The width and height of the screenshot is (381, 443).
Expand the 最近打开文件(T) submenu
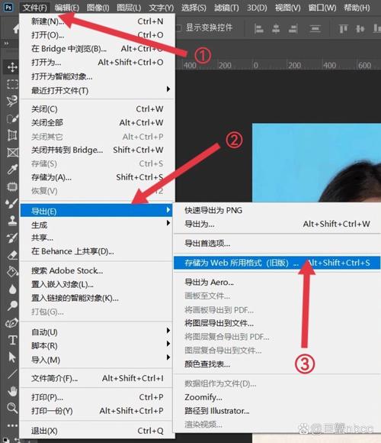click(x=97, y=90)
